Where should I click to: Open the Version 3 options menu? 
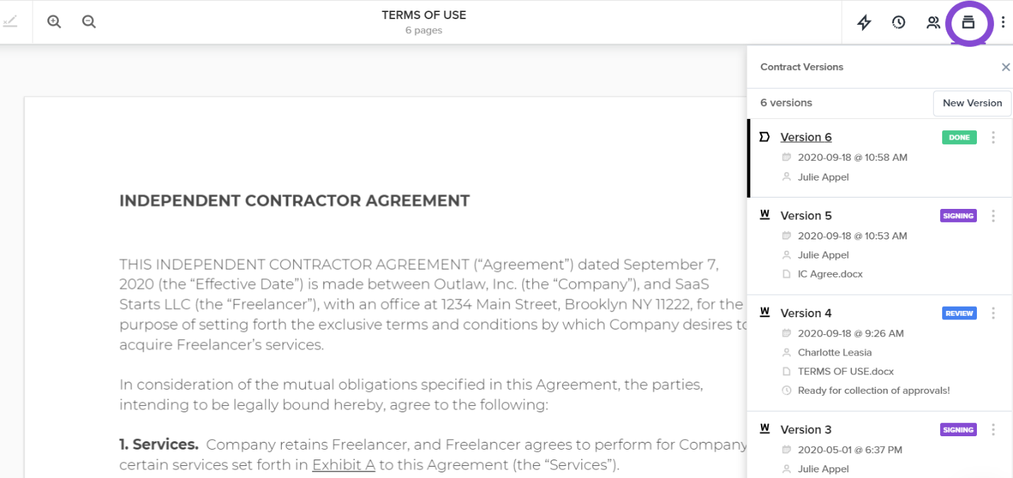[x=993, y=430]
